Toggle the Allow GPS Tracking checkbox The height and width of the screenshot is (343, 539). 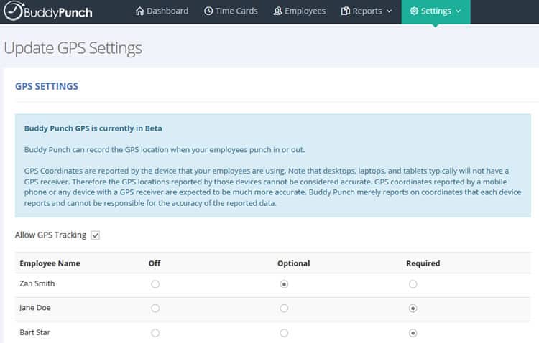click(x=95, y=235)
